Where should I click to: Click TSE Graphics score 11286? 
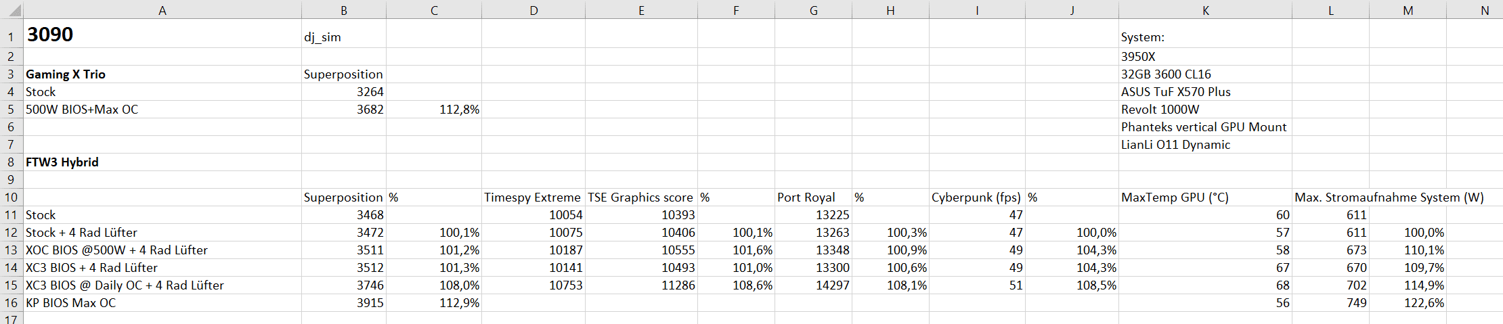click(x=641, y=285)
